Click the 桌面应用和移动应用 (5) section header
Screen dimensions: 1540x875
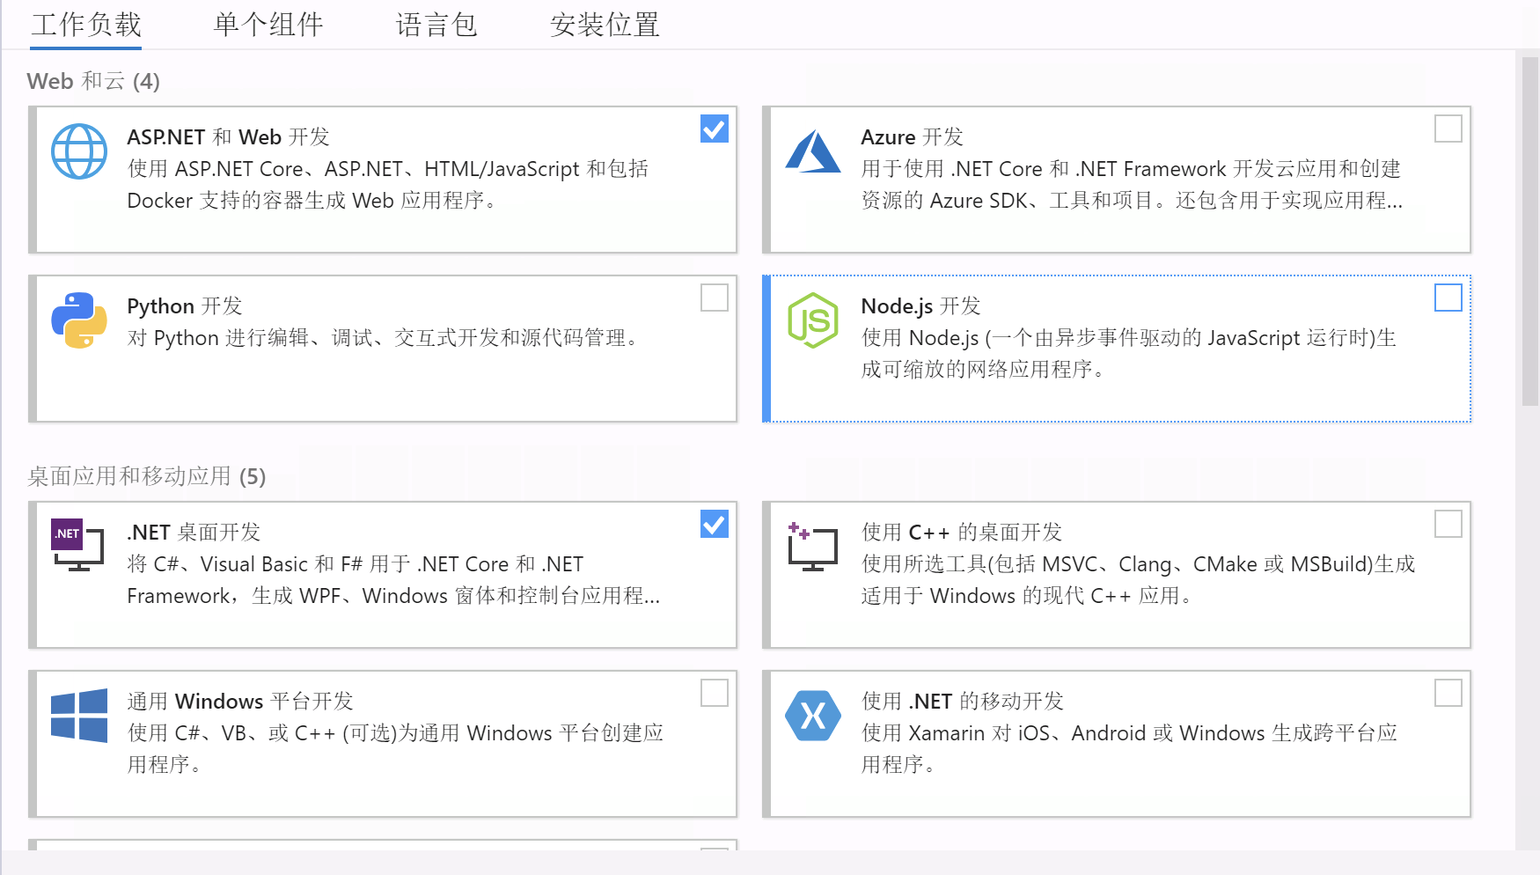[146, 477]
